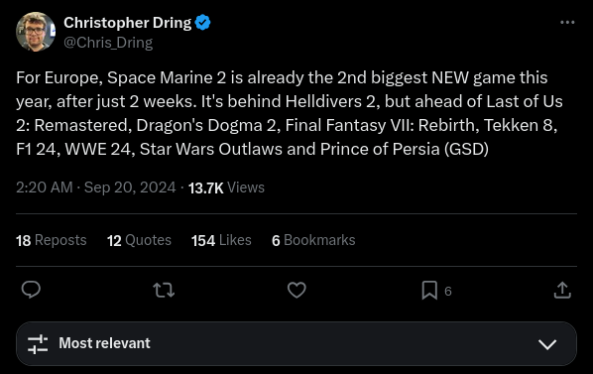
Task: Click the 2:20 AM Sep 20, 2024 timestamp
Action: [95, 187]
